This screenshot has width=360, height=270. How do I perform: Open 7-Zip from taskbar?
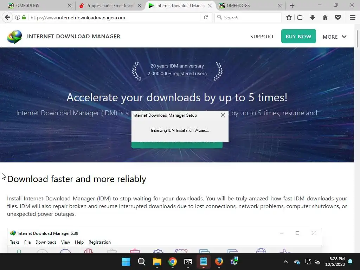(x=188, y=262)
